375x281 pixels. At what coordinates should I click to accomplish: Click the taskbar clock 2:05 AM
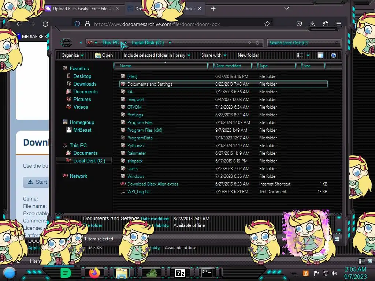pos(355,270)
